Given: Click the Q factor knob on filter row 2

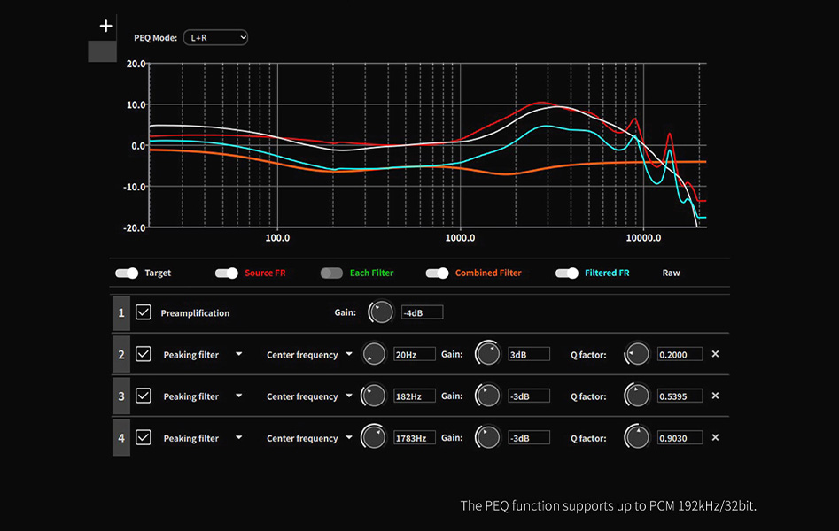Looking at the screenshot, I should point(636,353).
